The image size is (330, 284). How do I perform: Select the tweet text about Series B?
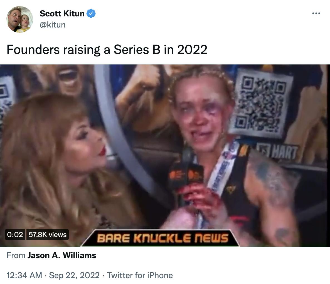pos(107,50)
